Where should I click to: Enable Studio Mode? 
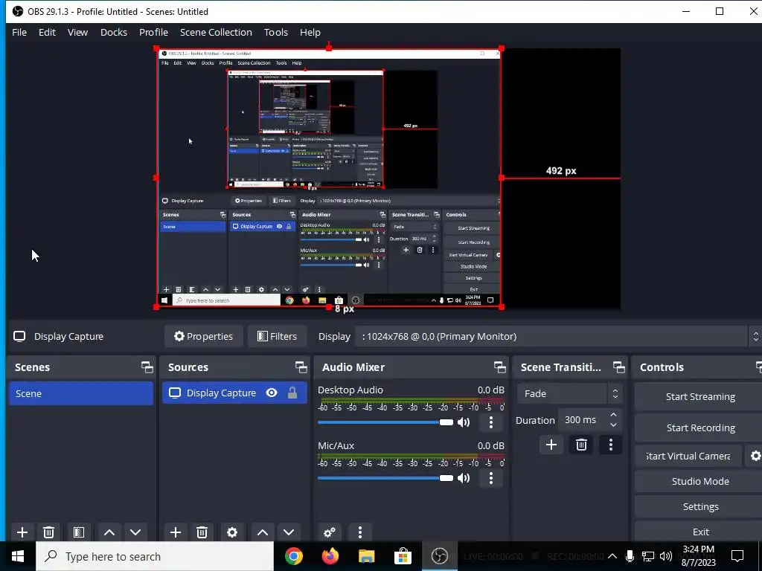(699, 481)
